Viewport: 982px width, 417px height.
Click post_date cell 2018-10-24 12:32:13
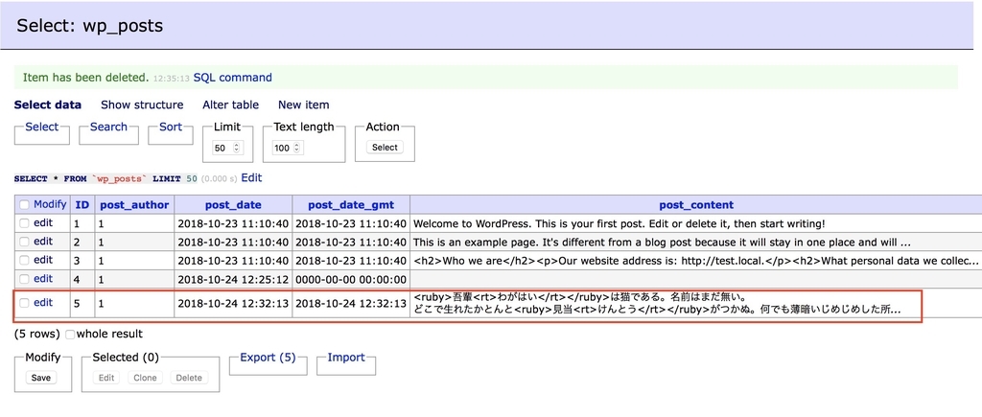[233, 304]
